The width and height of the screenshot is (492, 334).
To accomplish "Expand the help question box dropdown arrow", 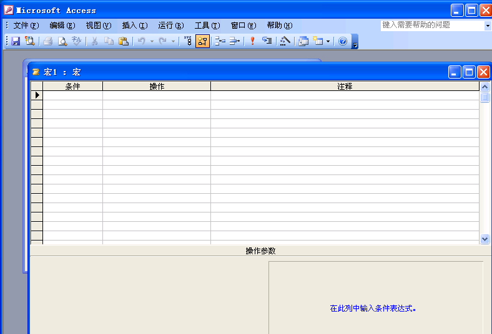I will (x=488, y=26).
